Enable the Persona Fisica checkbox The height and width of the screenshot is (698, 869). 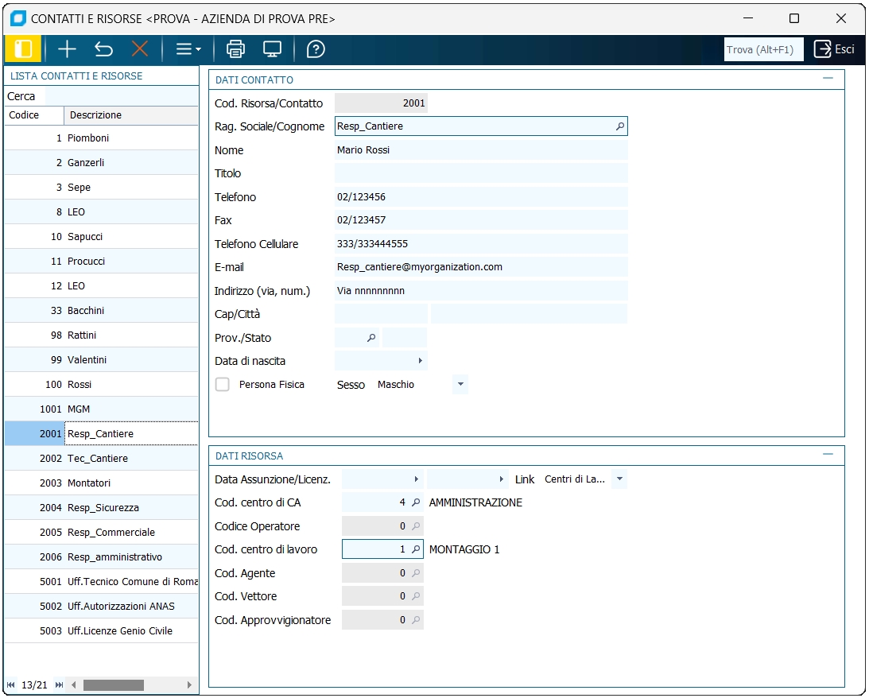point(223,385)
